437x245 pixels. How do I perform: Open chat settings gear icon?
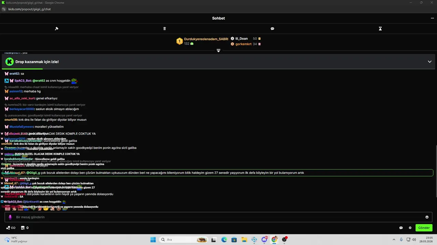click(410, 228)
